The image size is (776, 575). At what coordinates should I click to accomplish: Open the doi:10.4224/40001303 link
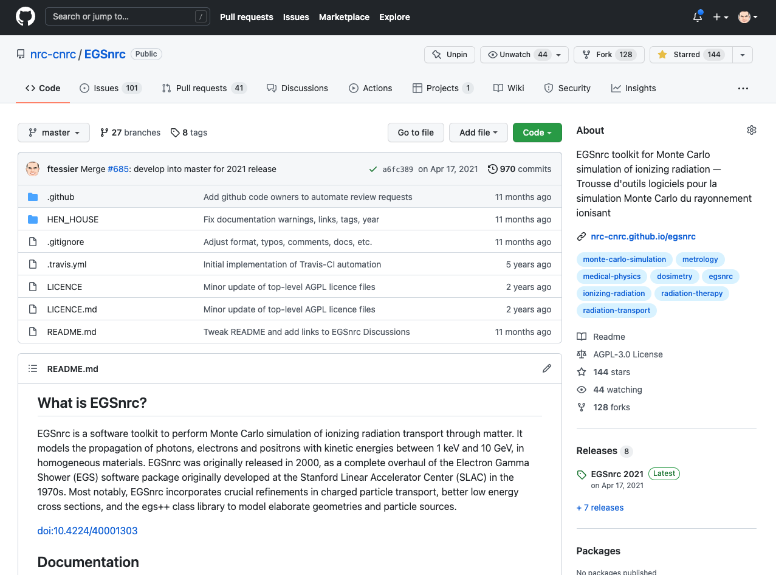coord(88,531)
